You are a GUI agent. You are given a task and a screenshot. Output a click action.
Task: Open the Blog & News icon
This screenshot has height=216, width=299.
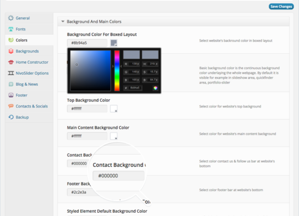[11, 84]
